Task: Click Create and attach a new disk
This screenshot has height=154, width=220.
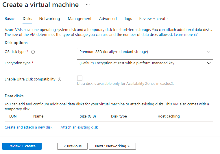Action: [x=29, y=127]
